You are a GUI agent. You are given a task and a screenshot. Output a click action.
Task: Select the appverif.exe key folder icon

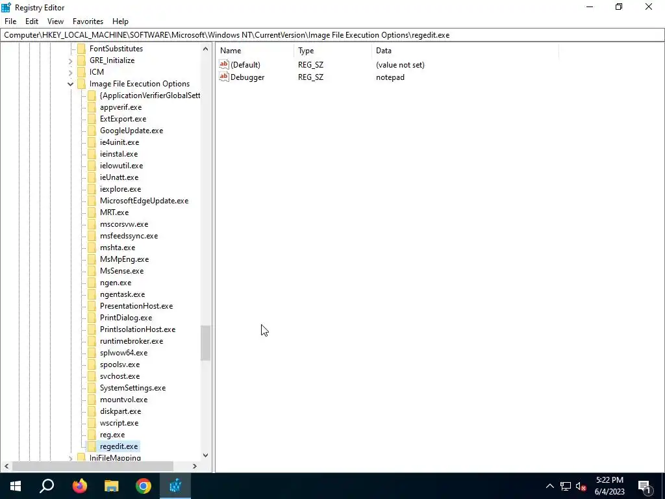[x=92, y=107]
